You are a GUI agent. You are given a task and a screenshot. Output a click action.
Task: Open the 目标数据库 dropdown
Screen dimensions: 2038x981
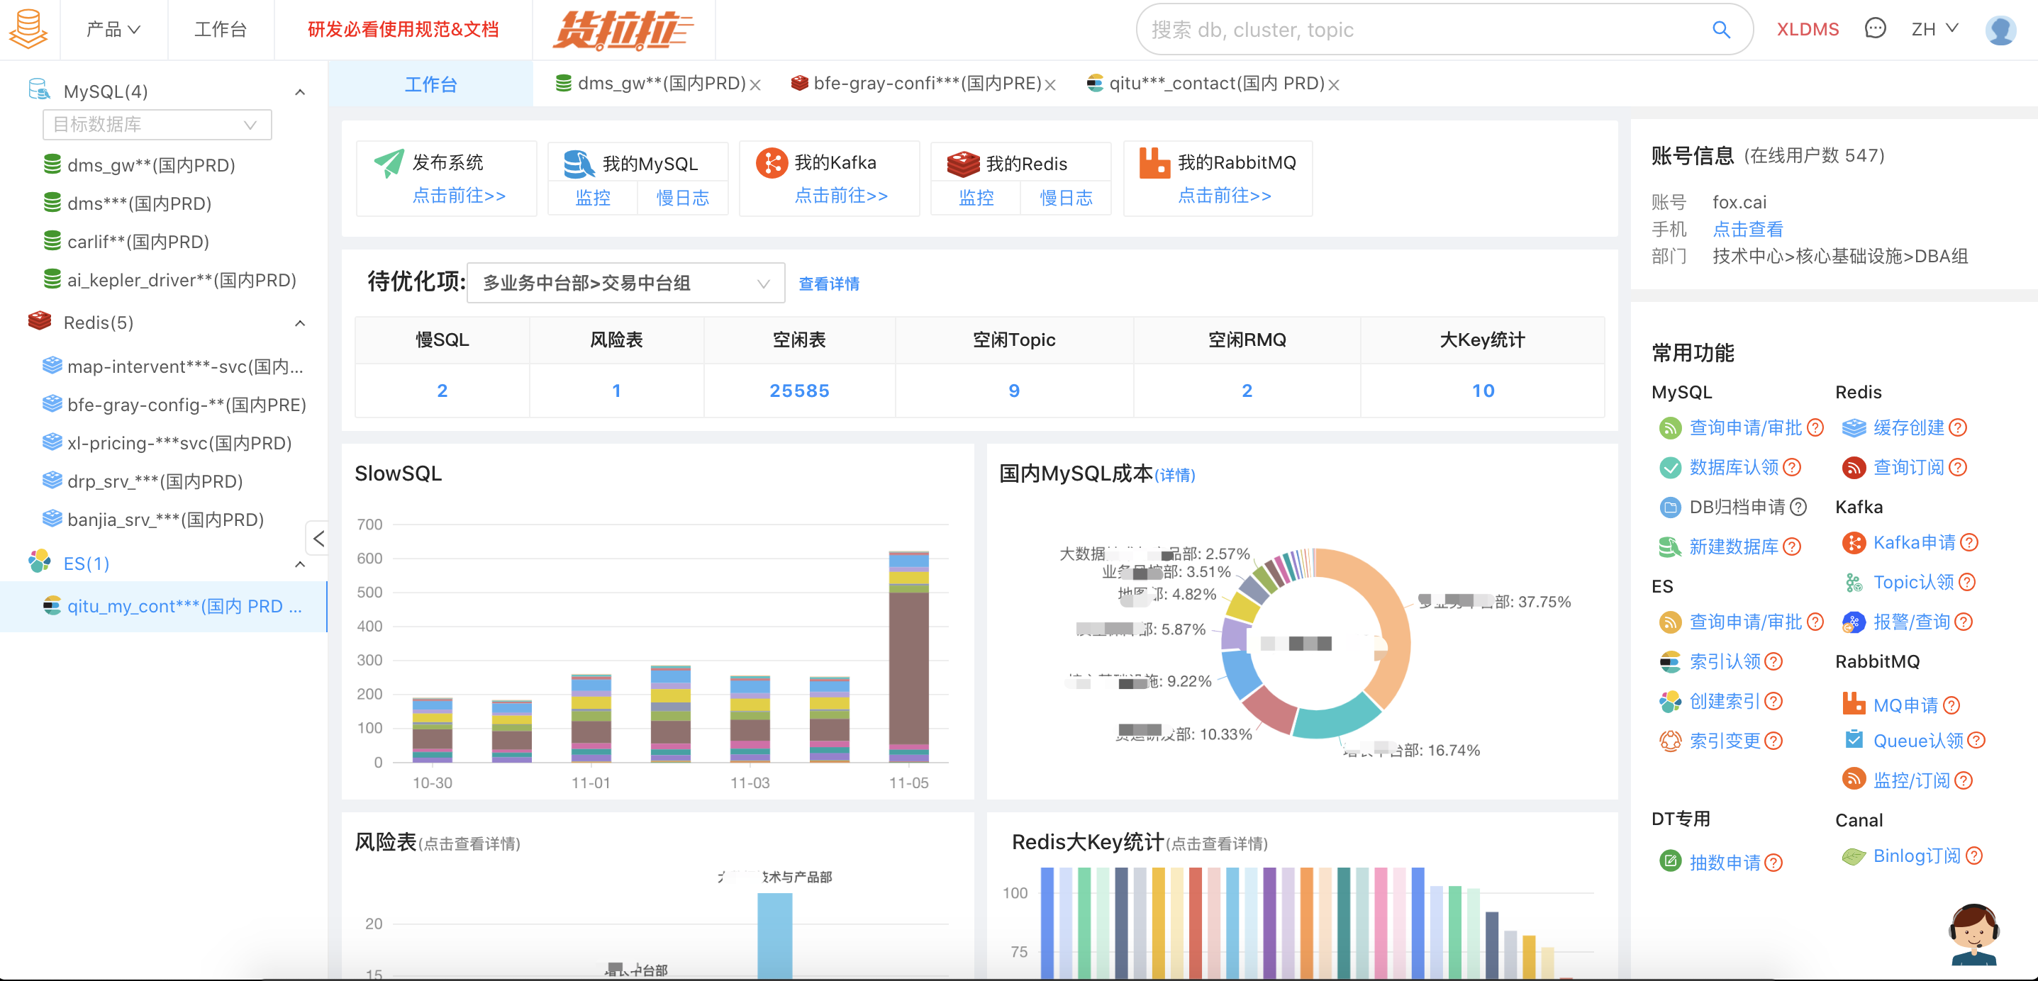point(157,124)
